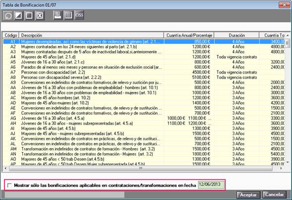Select the row with code AF
The width and height of the screenshot is (292, 200).
click(x=144, y=113)
